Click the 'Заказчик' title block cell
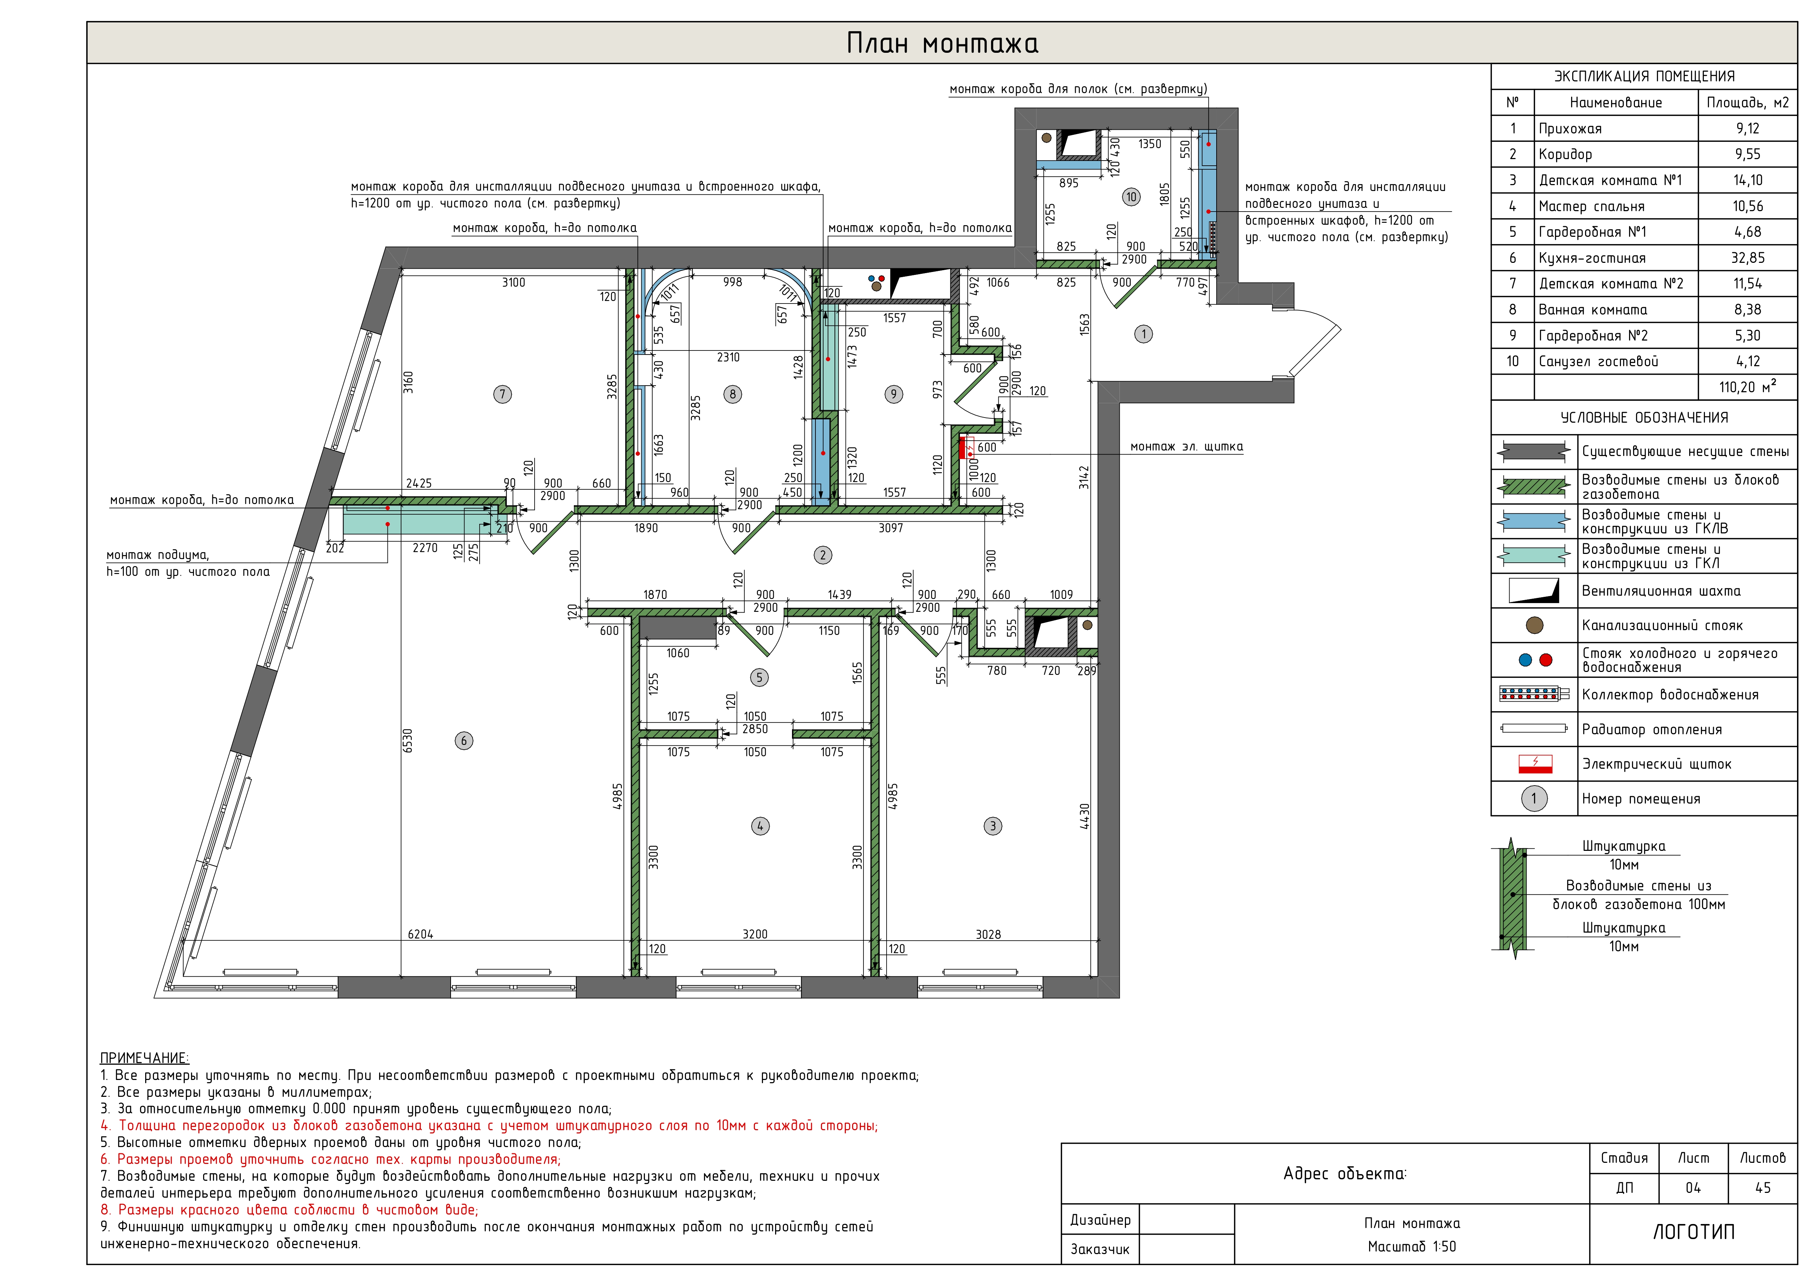1819x1286 pixels. click(x=1100, y=1249)
